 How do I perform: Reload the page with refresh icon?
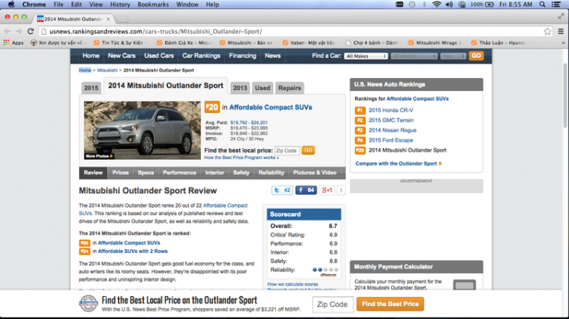tap(31, 32)
